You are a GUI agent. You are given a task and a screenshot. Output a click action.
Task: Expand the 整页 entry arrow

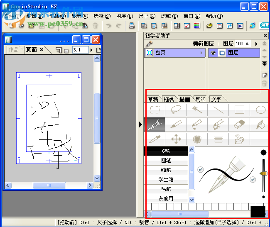(x=201, y=53)
